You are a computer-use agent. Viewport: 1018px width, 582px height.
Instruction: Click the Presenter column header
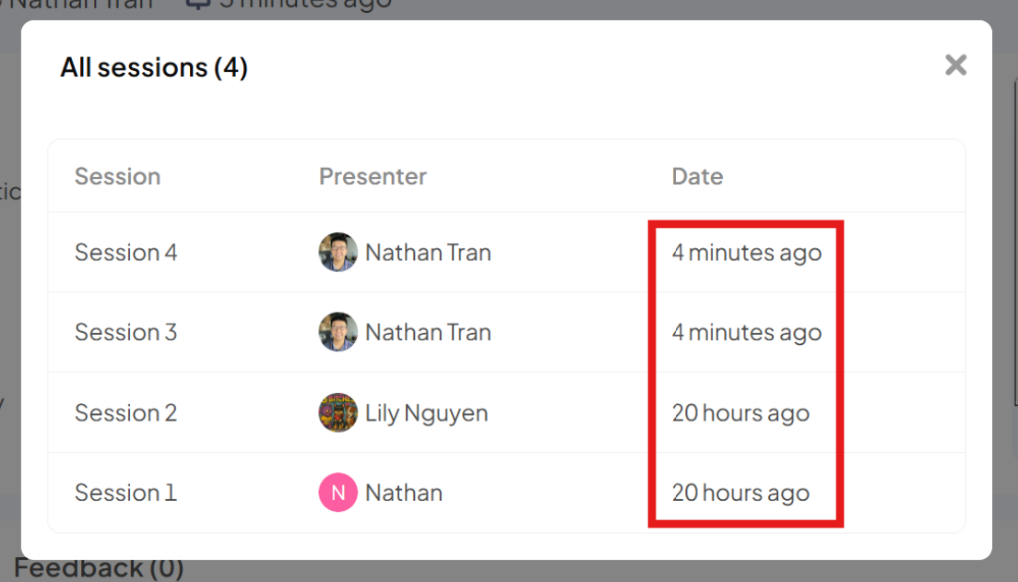pyautogui.click(x=373, y=176)
